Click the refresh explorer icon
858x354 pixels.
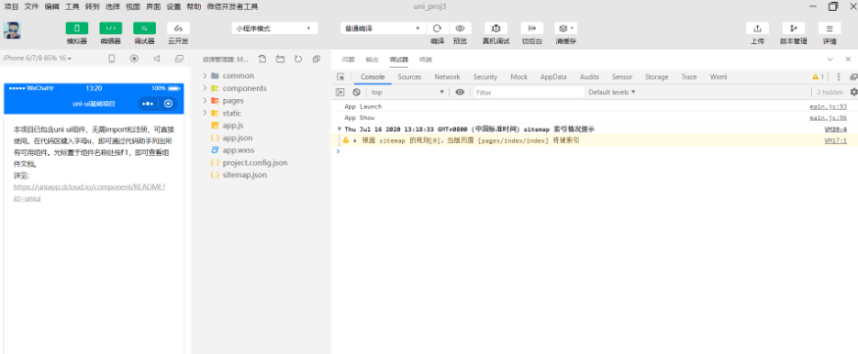click(x=298, y=59)
